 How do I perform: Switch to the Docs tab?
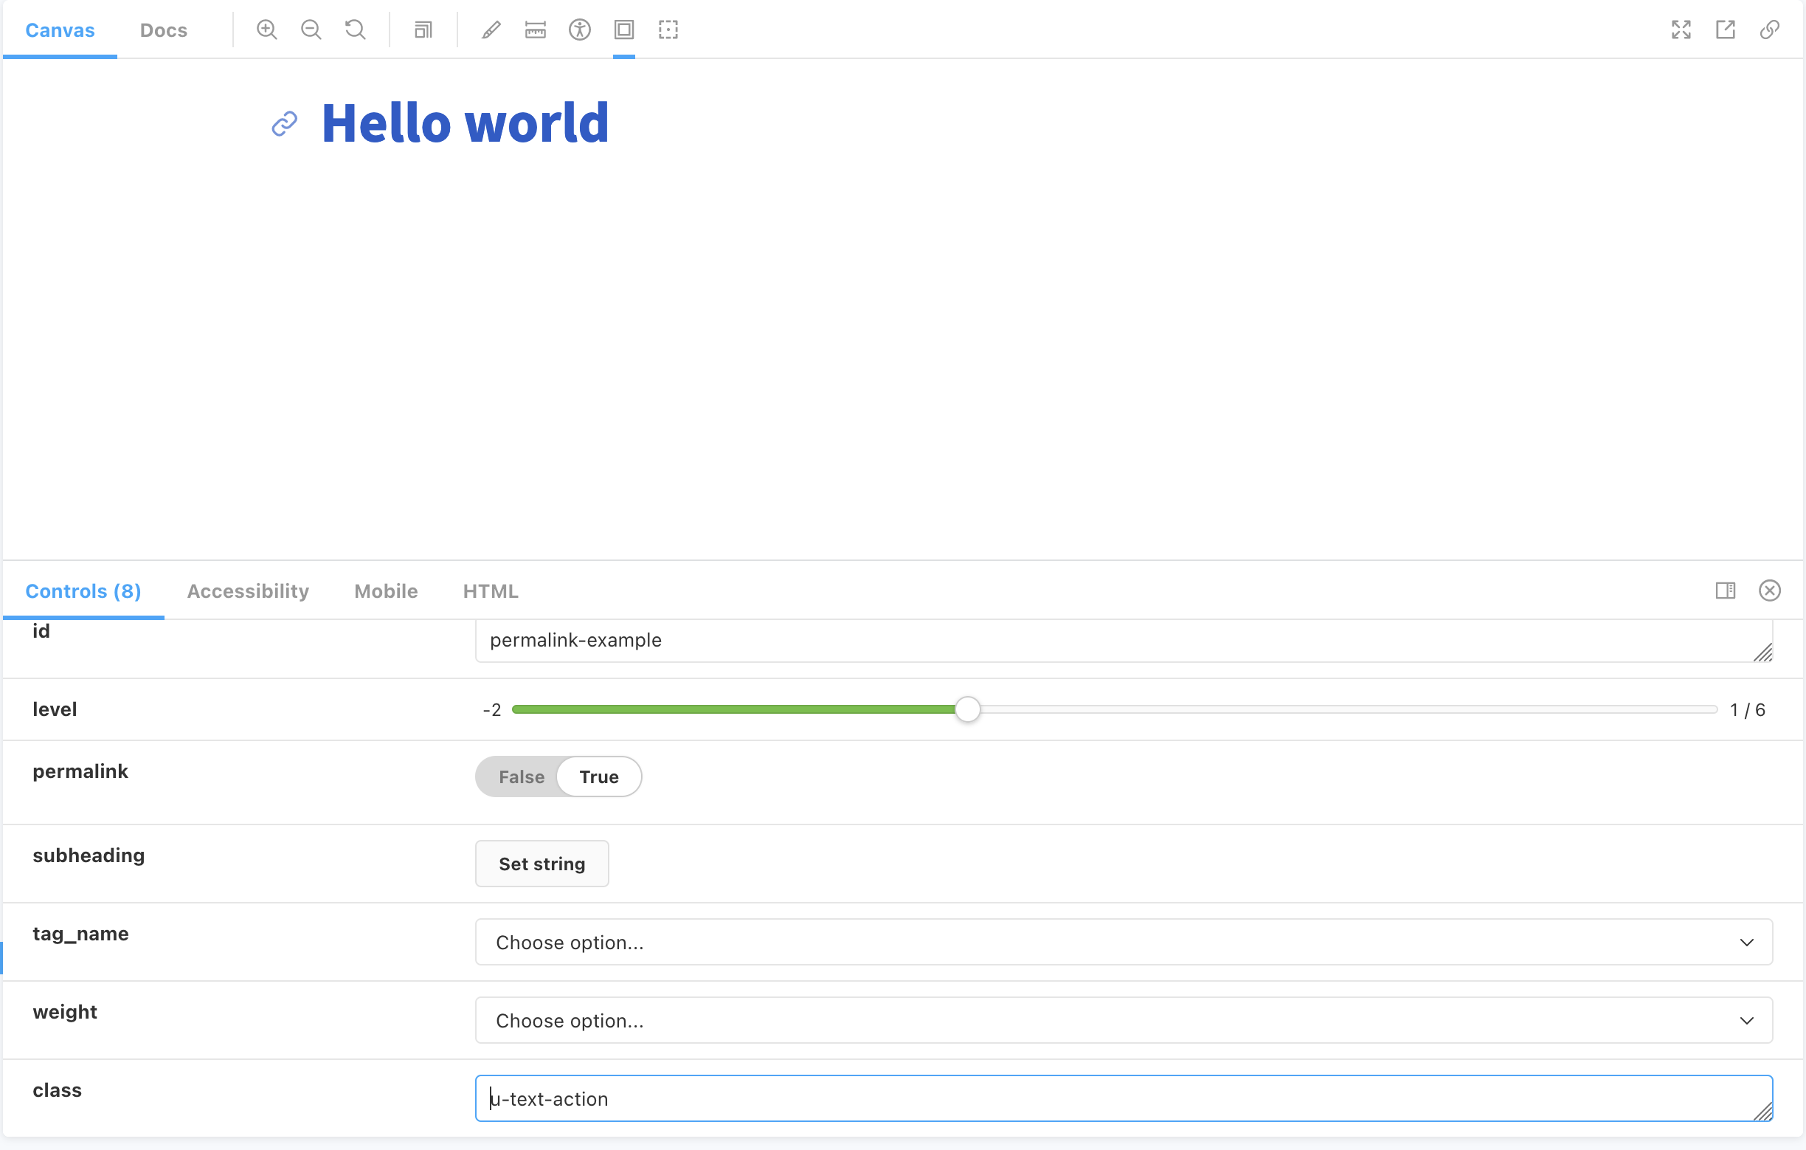click(164, 30)
